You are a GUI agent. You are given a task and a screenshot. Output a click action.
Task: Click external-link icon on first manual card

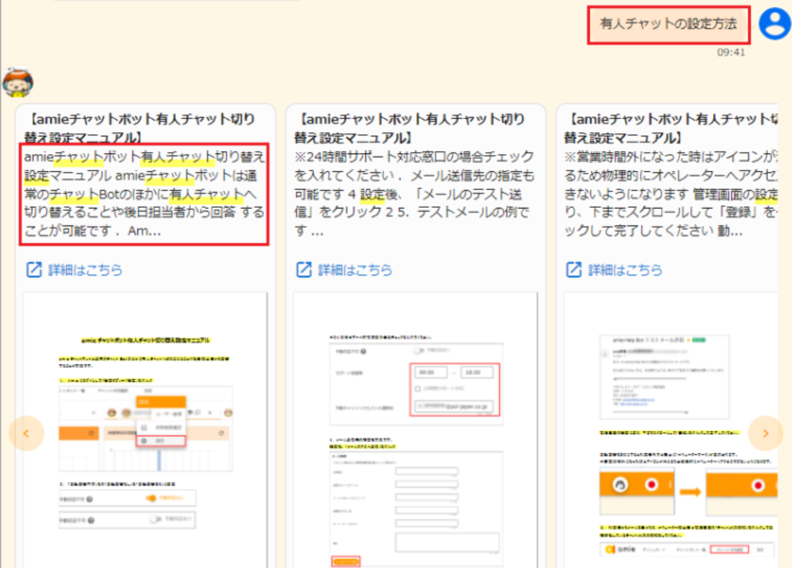click(34, 270)
